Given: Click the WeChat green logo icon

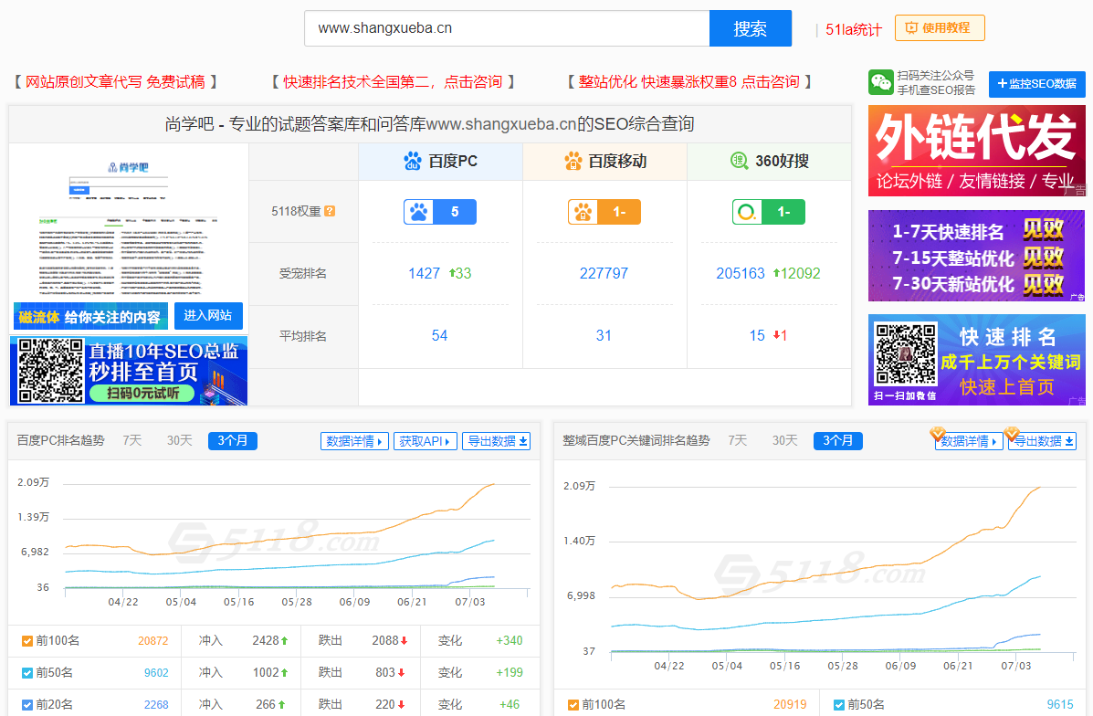Looking at the screenshot, I should coord(881,82).
